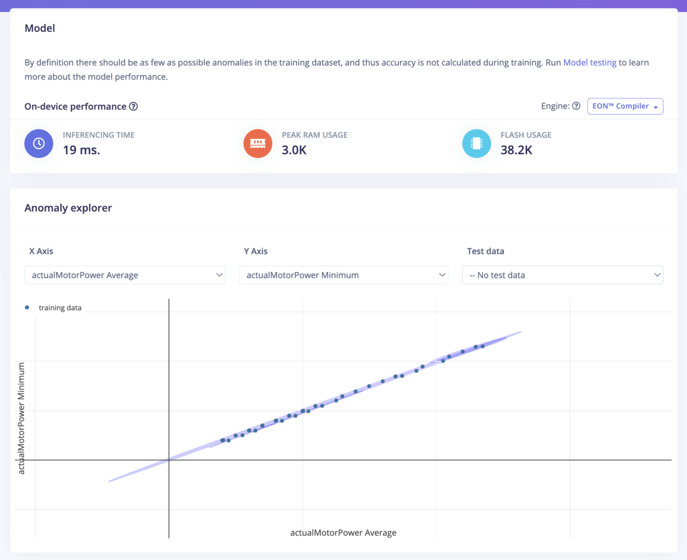
Task: Click the Anomaly explorer heading
Action: tap(68, 208)
